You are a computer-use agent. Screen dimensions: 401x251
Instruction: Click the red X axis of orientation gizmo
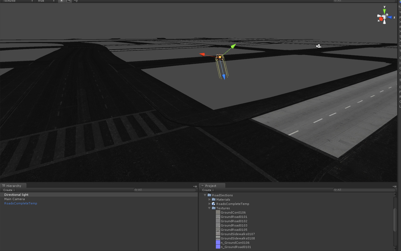pos(381,19)
